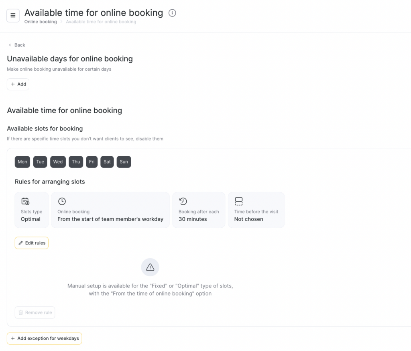This screenshot has height=351, width=411.
Task: Open the Time before the visit card
Action: click(x=256, y=210)
